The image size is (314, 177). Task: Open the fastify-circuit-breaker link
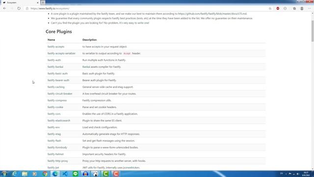[60, 94]
